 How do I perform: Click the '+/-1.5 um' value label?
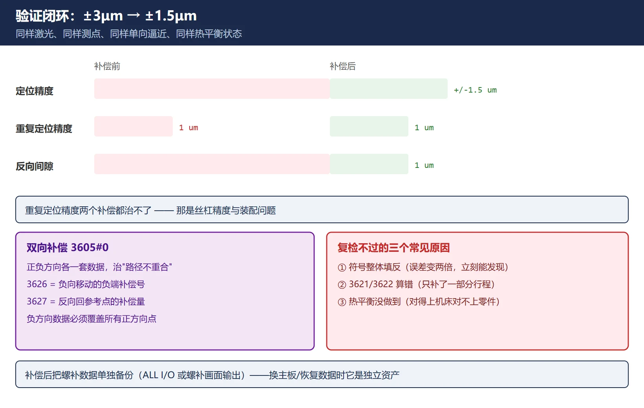tap(475, 90)
